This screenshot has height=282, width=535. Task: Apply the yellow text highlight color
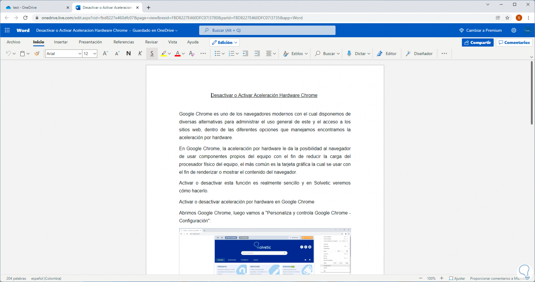164,54
